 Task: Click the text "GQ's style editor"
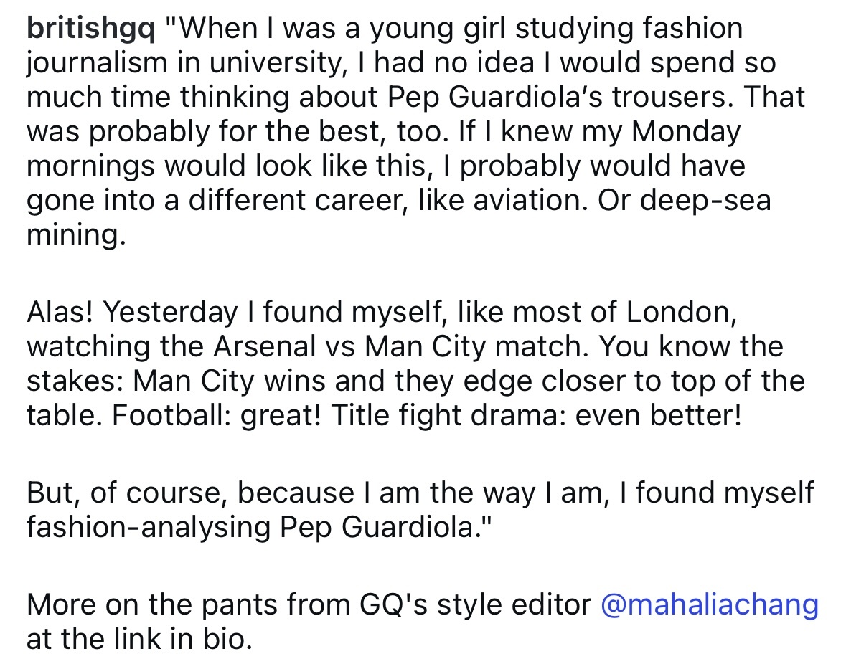(475, 605)
